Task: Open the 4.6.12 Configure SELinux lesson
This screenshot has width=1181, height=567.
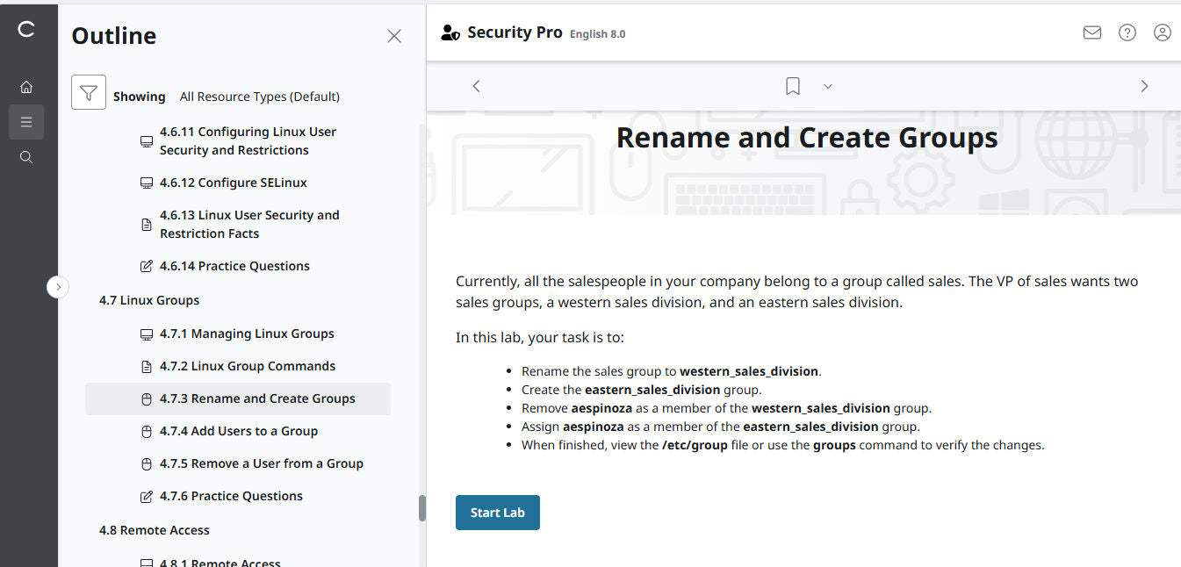Action: [x=233, y=182]
